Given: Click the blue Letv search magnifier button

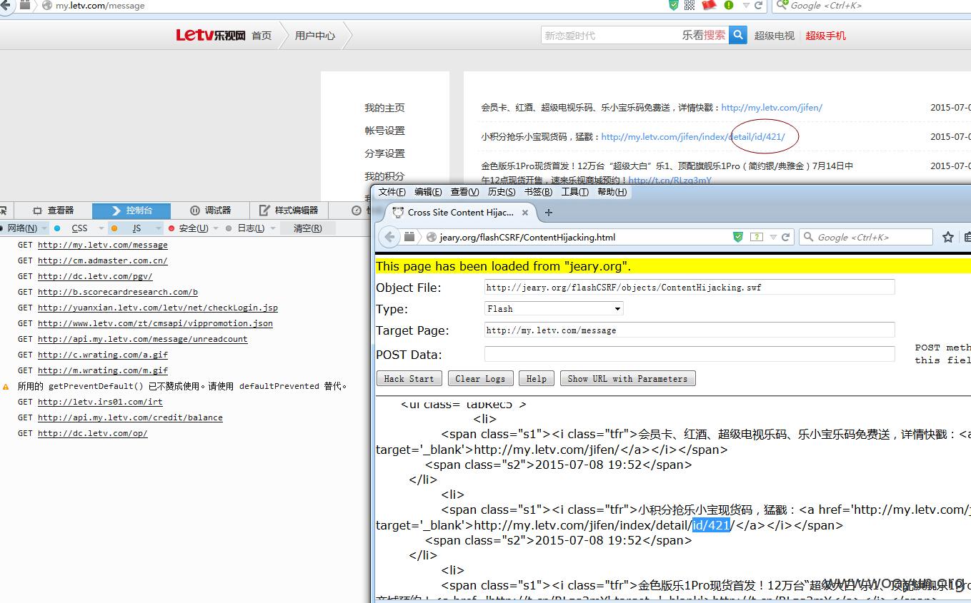Looking at the screenshot, I should (x=738, y=35).
